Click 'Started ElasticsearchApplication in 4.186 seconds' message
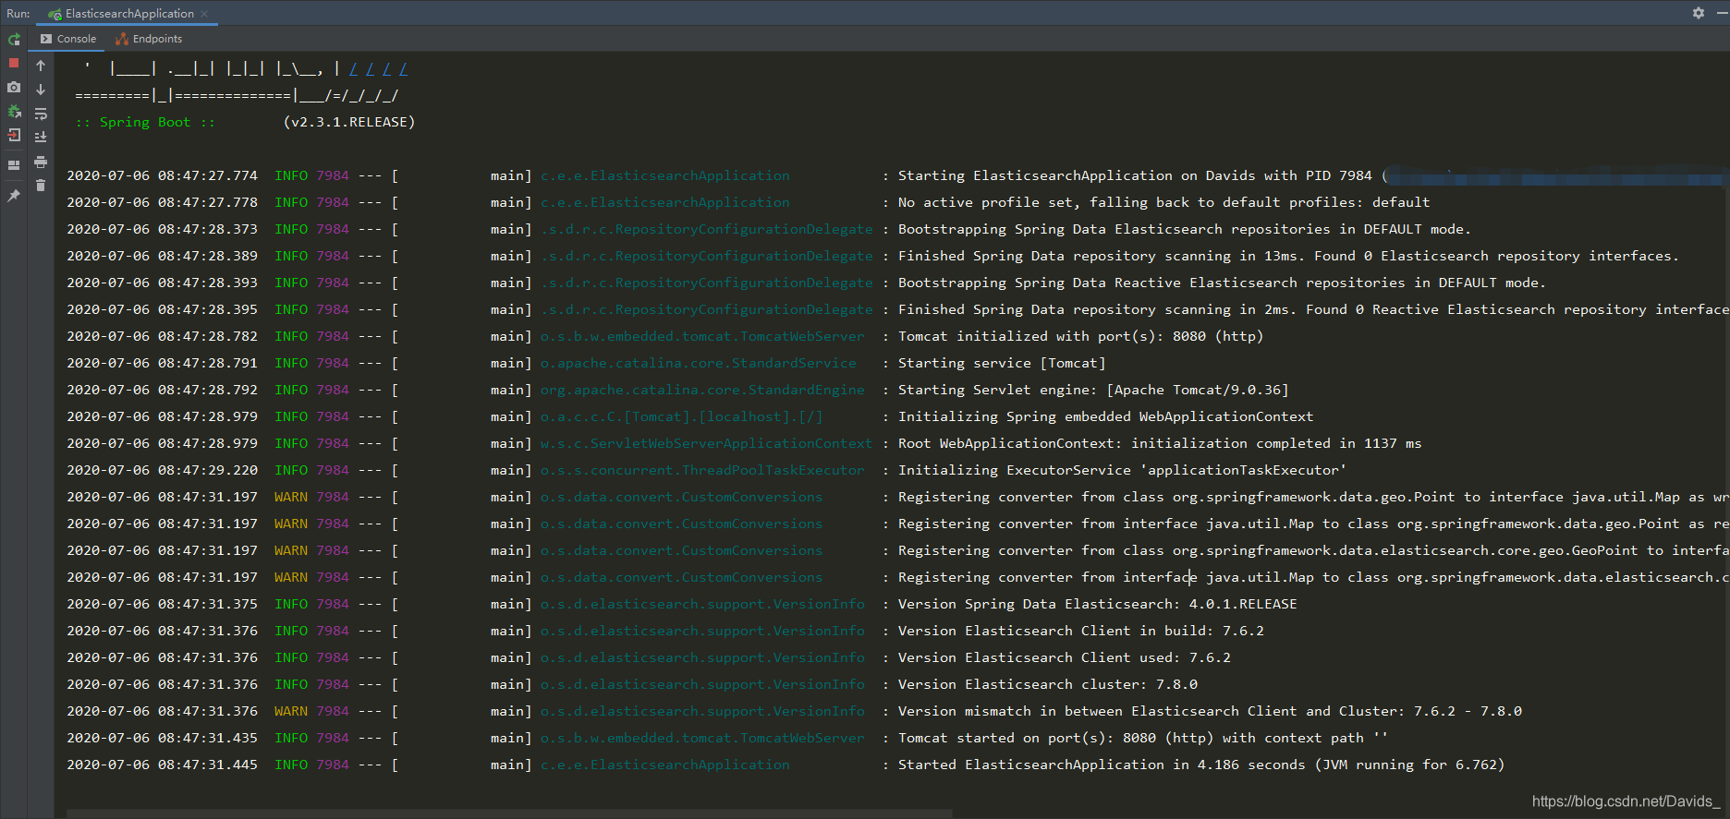1730x819 pixels. pyautogui.click(x=1201, y=765)
